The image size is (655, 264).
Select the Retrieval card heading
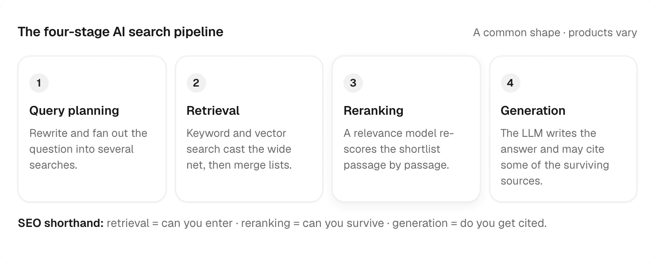[213, 110]
